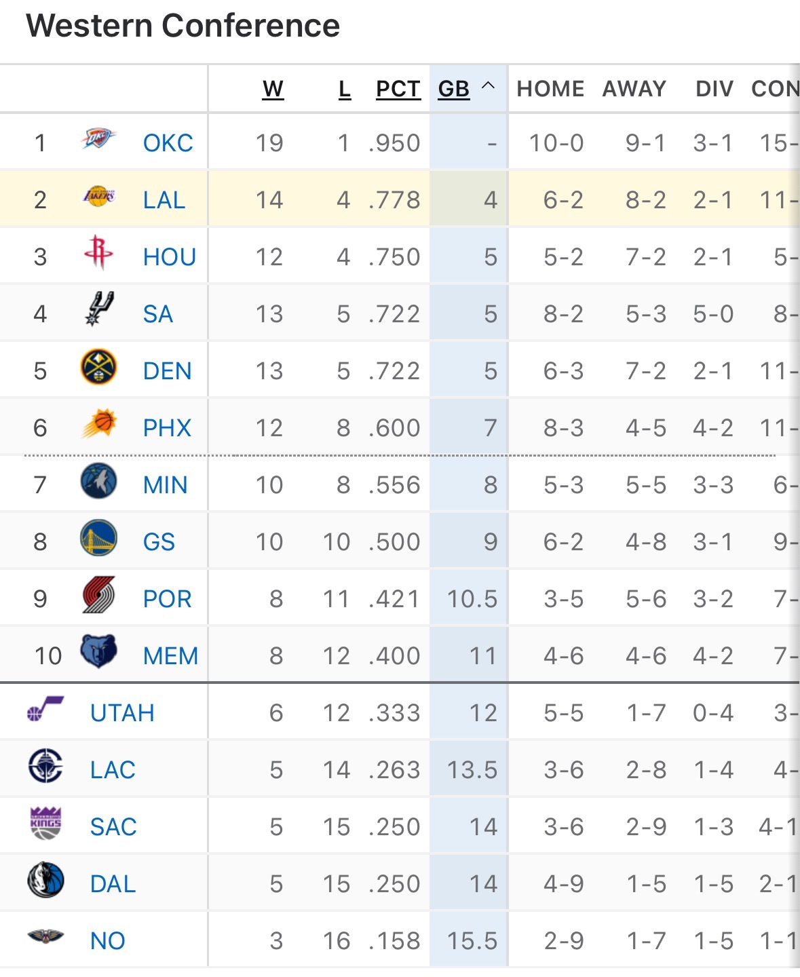Viewport: 800px width, 977px height.
Task: Select the Golden State Warriors logo
Action: 98,539
